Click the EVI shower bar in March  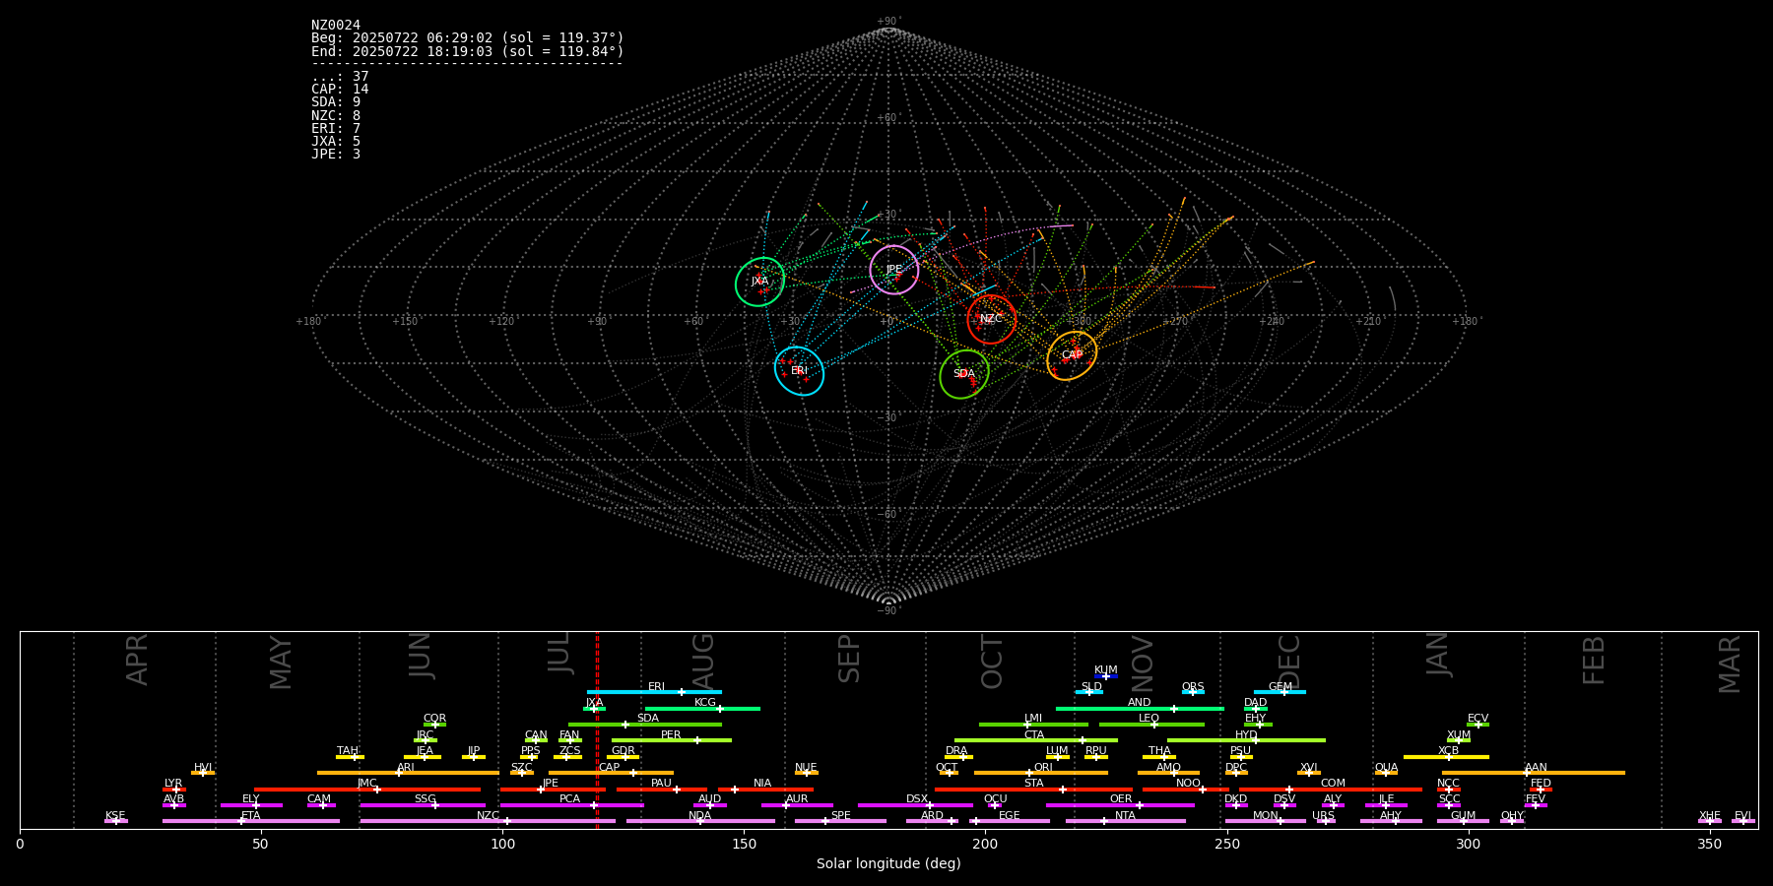coord(1742,821)
